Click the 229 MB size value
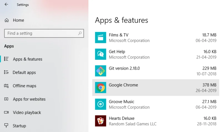 click(x=209, y=68)
